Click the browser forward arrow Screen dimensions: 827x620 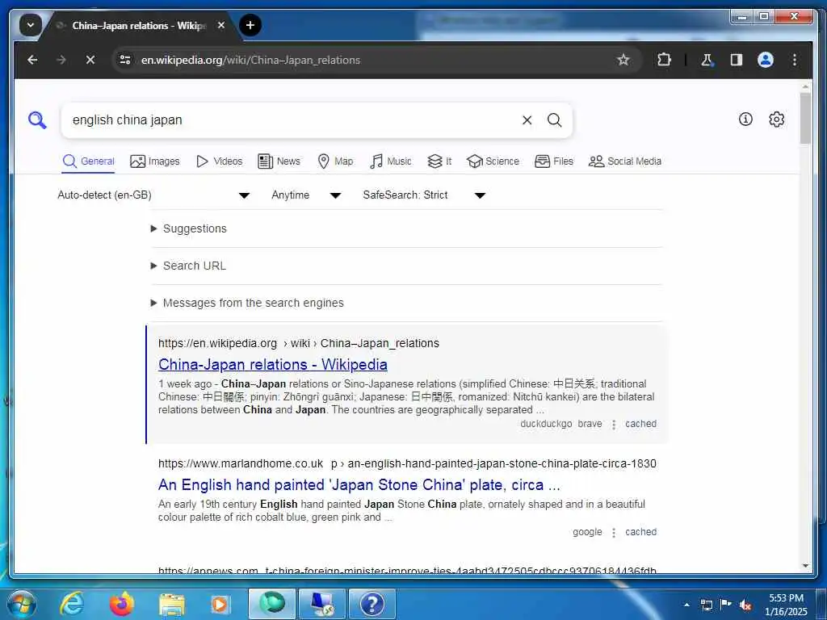(x=61, y=60)
